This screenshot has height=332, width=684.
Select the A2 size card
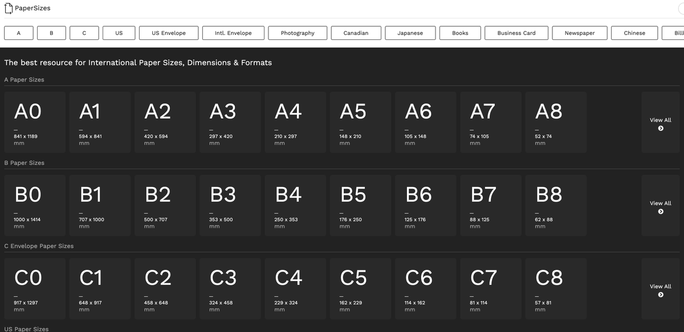(165, 123)
